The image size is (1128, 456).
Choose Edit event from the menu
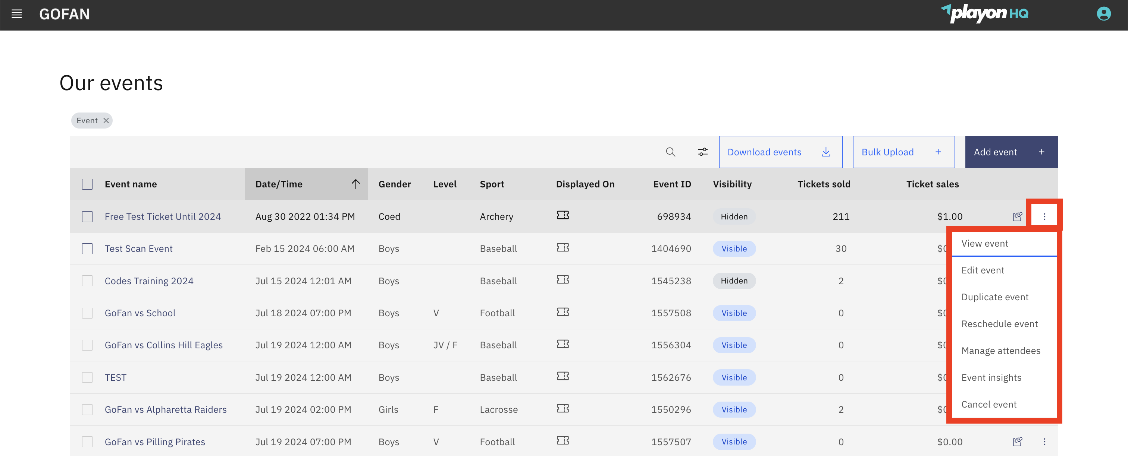point(983,270)
